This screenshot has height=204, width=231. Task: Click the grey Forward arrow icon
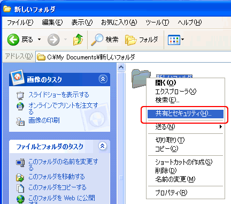tap(53, 40)
